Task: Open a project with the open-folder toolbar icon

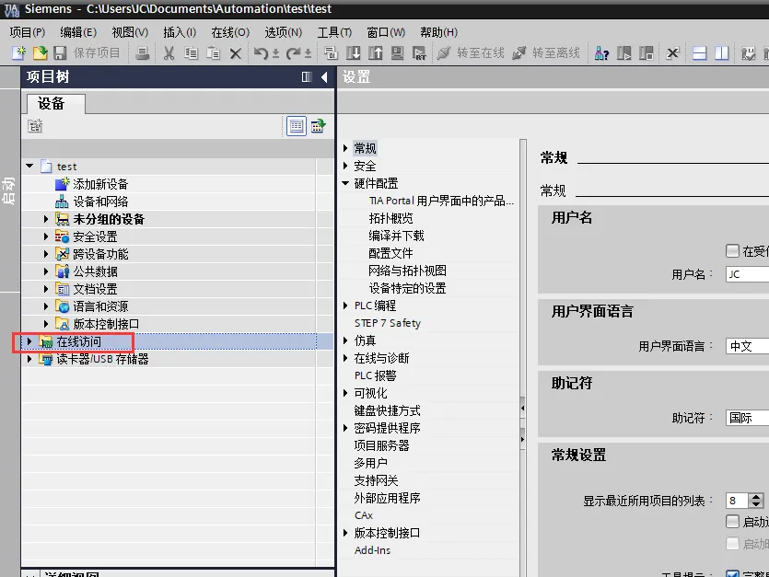Action: (39, 53)
